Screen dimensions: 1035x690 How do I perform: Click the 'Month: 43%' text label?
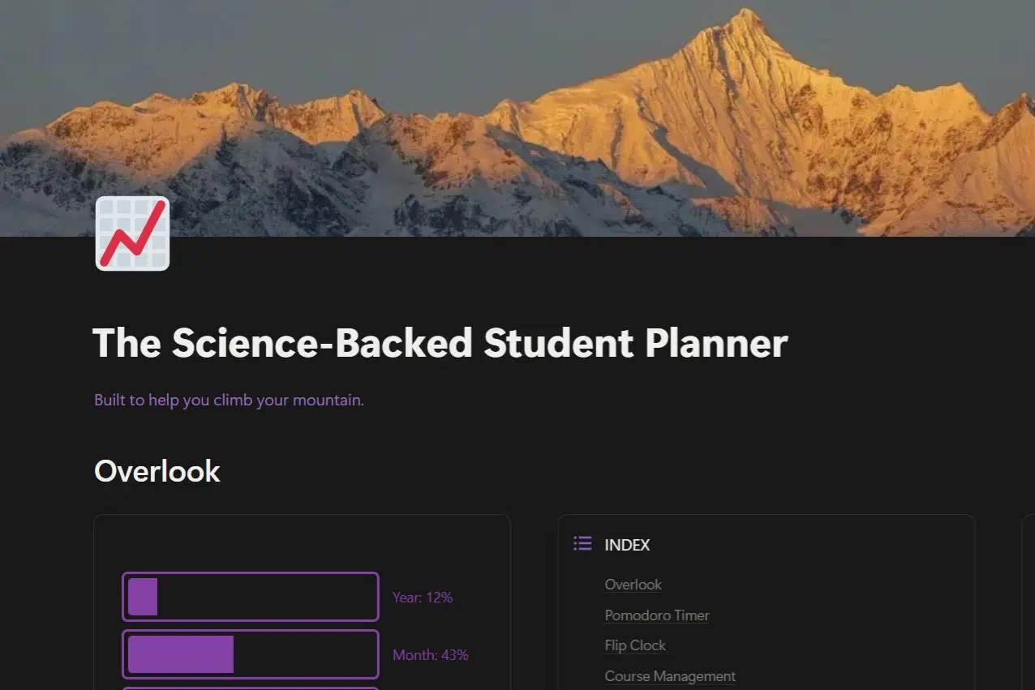[430, 654]
